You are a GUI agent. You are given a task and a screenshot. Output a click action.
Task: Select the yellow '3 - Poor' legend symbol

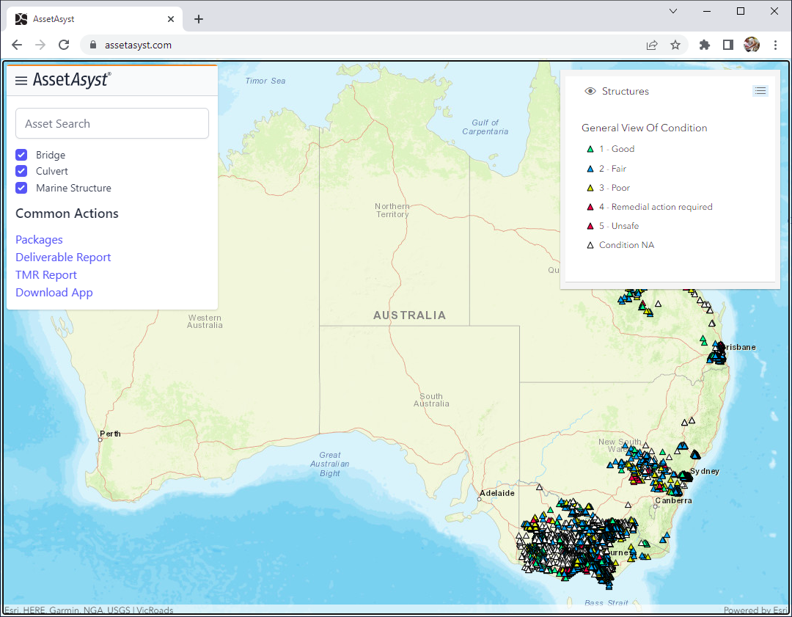pyautogui.click(x=590, y=188)
